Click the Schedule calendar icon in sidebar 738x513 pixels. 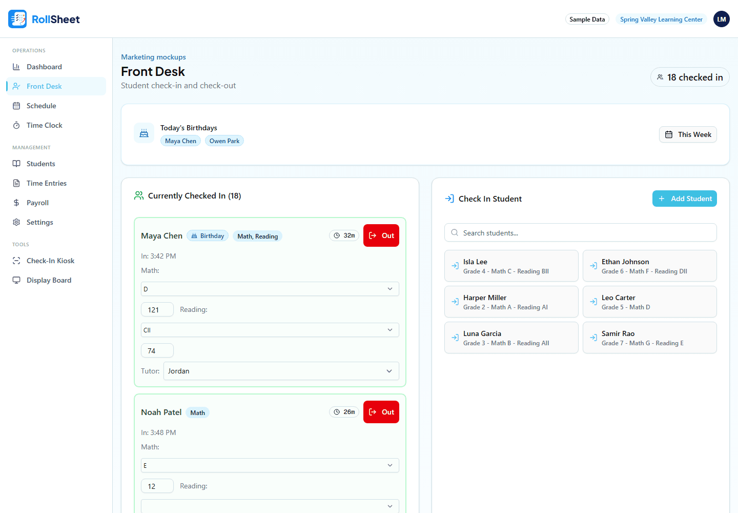click(x=16, y=106)
